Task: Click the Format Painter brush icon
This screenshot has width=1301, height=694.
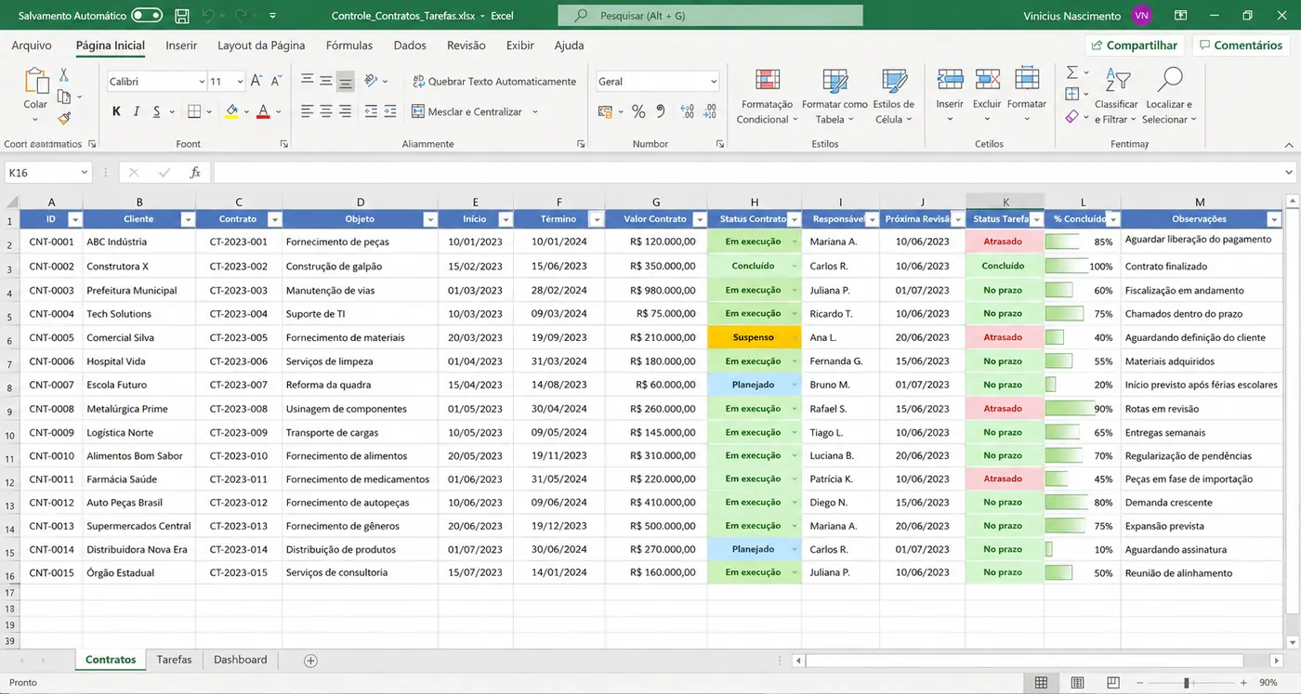Action: tap(63, 118)
